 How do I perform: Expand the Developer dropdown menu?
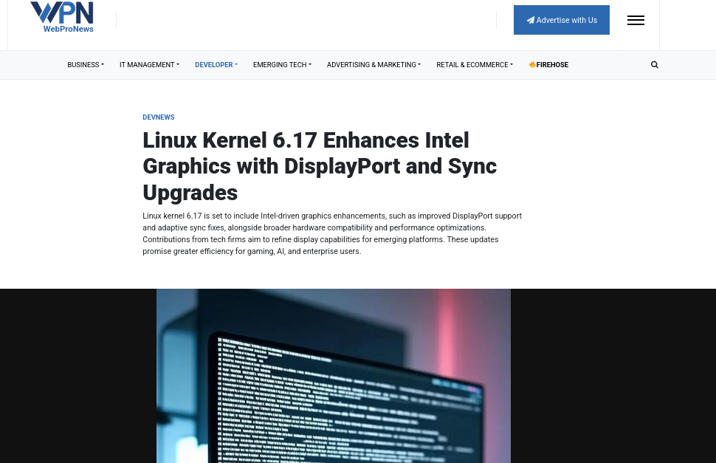(x=216, y=65)
